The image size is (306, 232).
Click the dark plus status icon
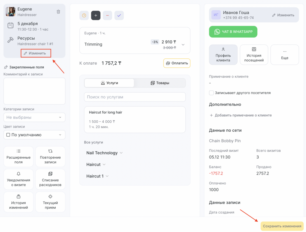point(96,15)
